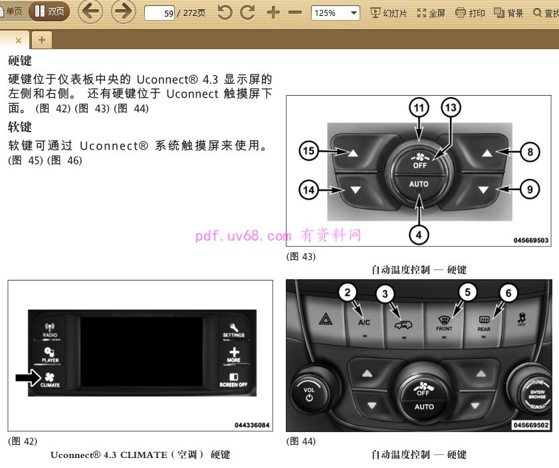Viewport: 559px width, 468px height.
Task: Zoom in with the plus icon
Action: 273,13
